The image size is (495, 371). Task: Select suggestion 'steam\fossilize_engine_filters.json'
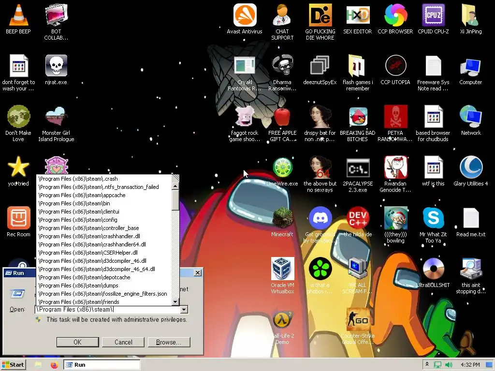coord(104,294)
